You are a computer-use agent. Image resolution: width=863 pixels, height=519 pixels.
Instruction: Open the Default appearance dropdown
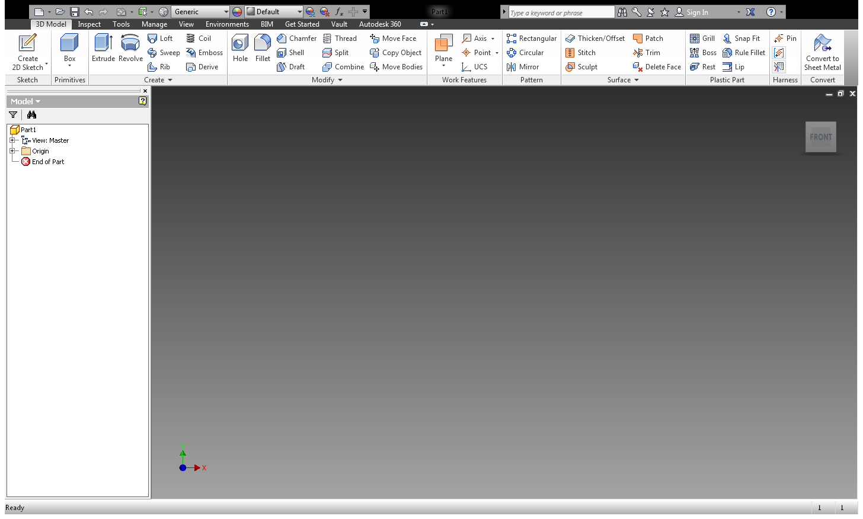click(299, 12)
